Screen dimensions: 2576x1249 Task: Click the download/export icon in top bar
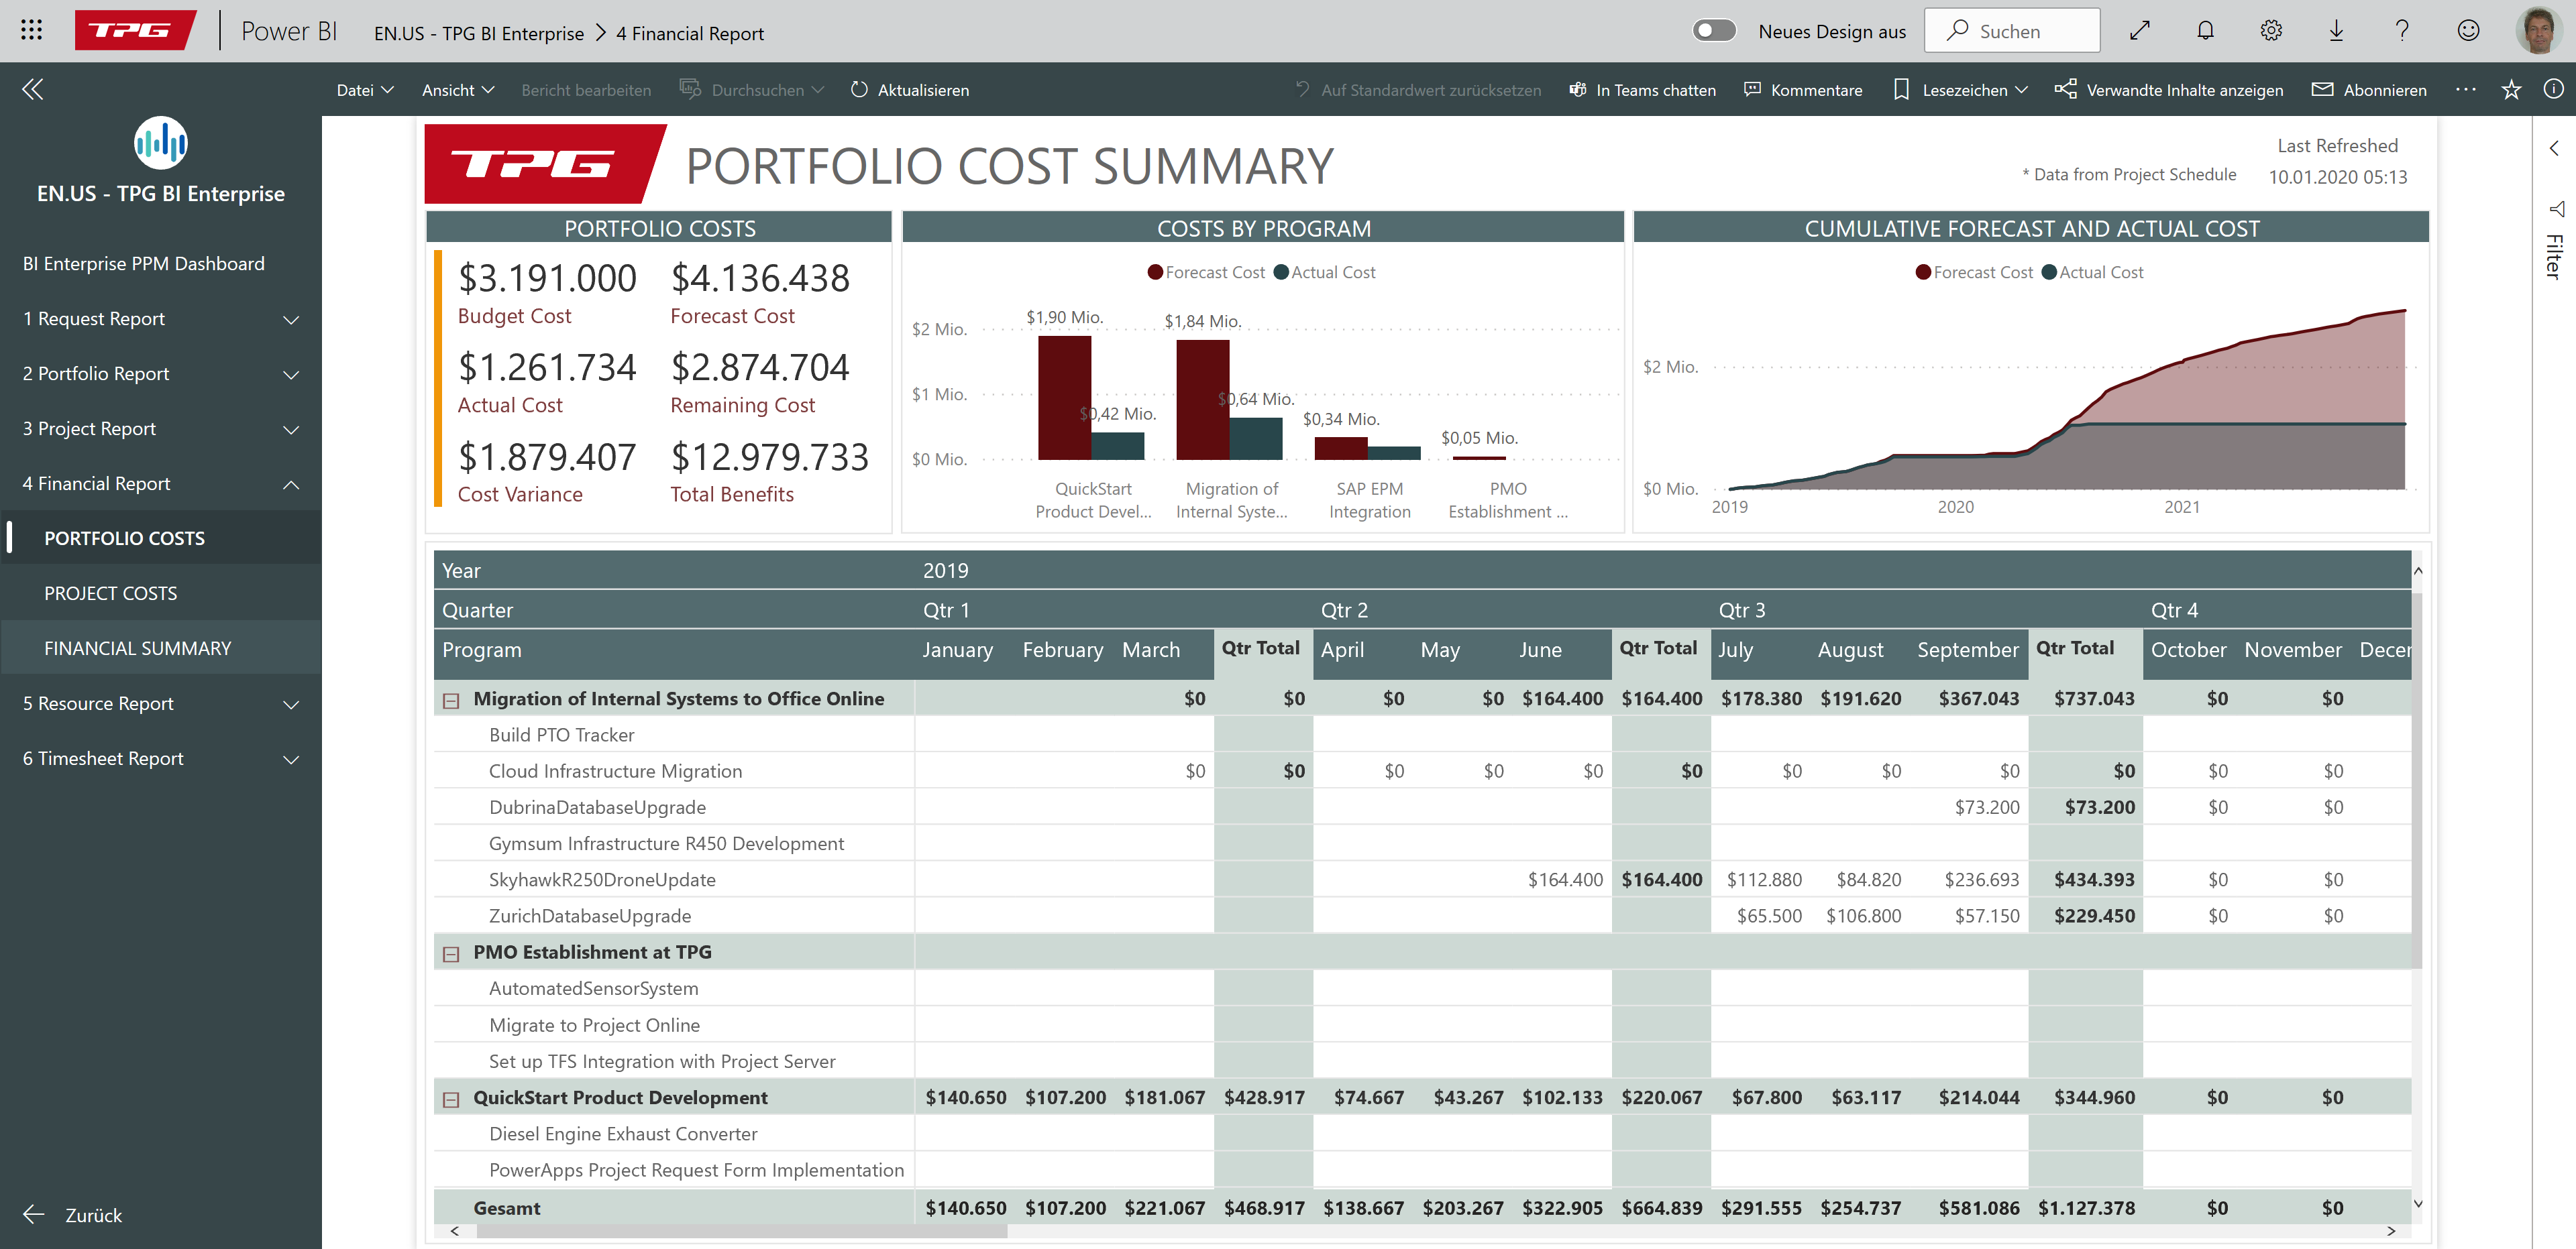[x=2336, y=30]
